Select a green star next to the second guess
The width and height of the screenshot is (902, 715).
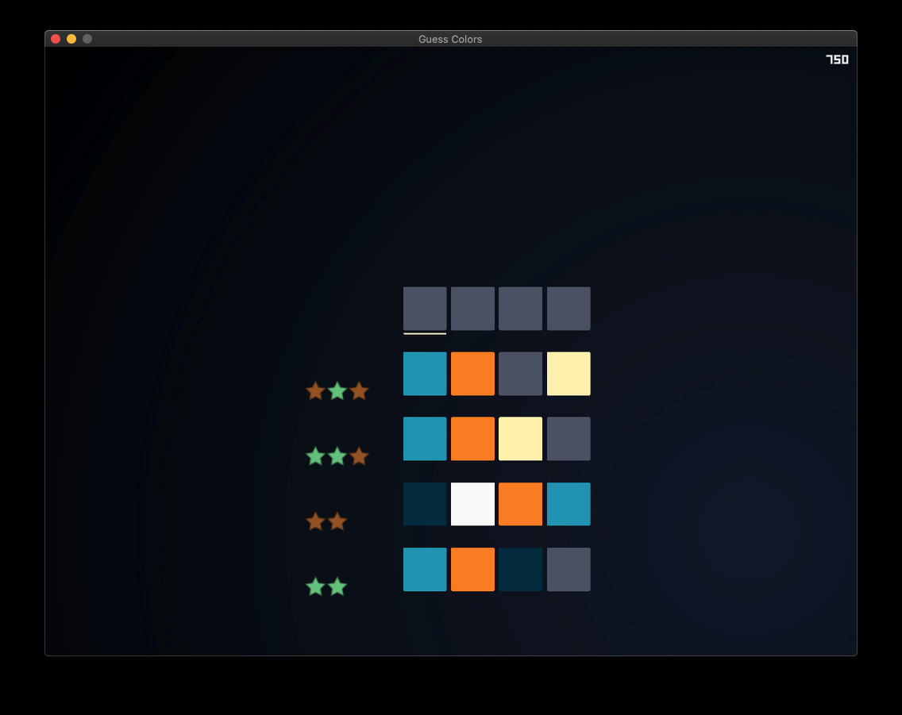click(314, 456)
